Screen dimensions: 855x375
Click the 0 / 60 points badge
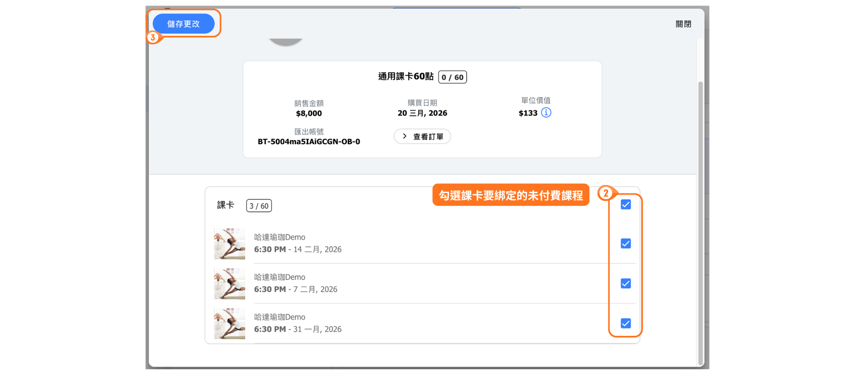[x=452, y=77]
